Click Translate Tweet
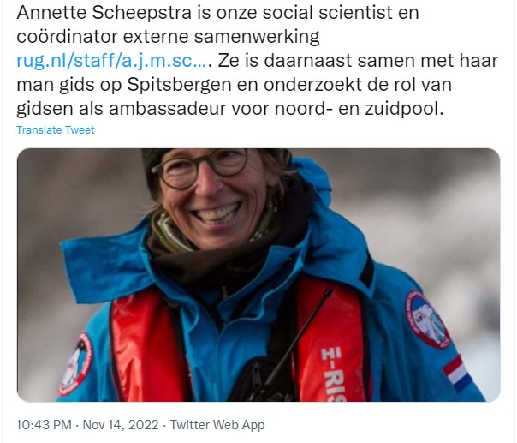Screen dimensions: 517x443 point(56,130)
